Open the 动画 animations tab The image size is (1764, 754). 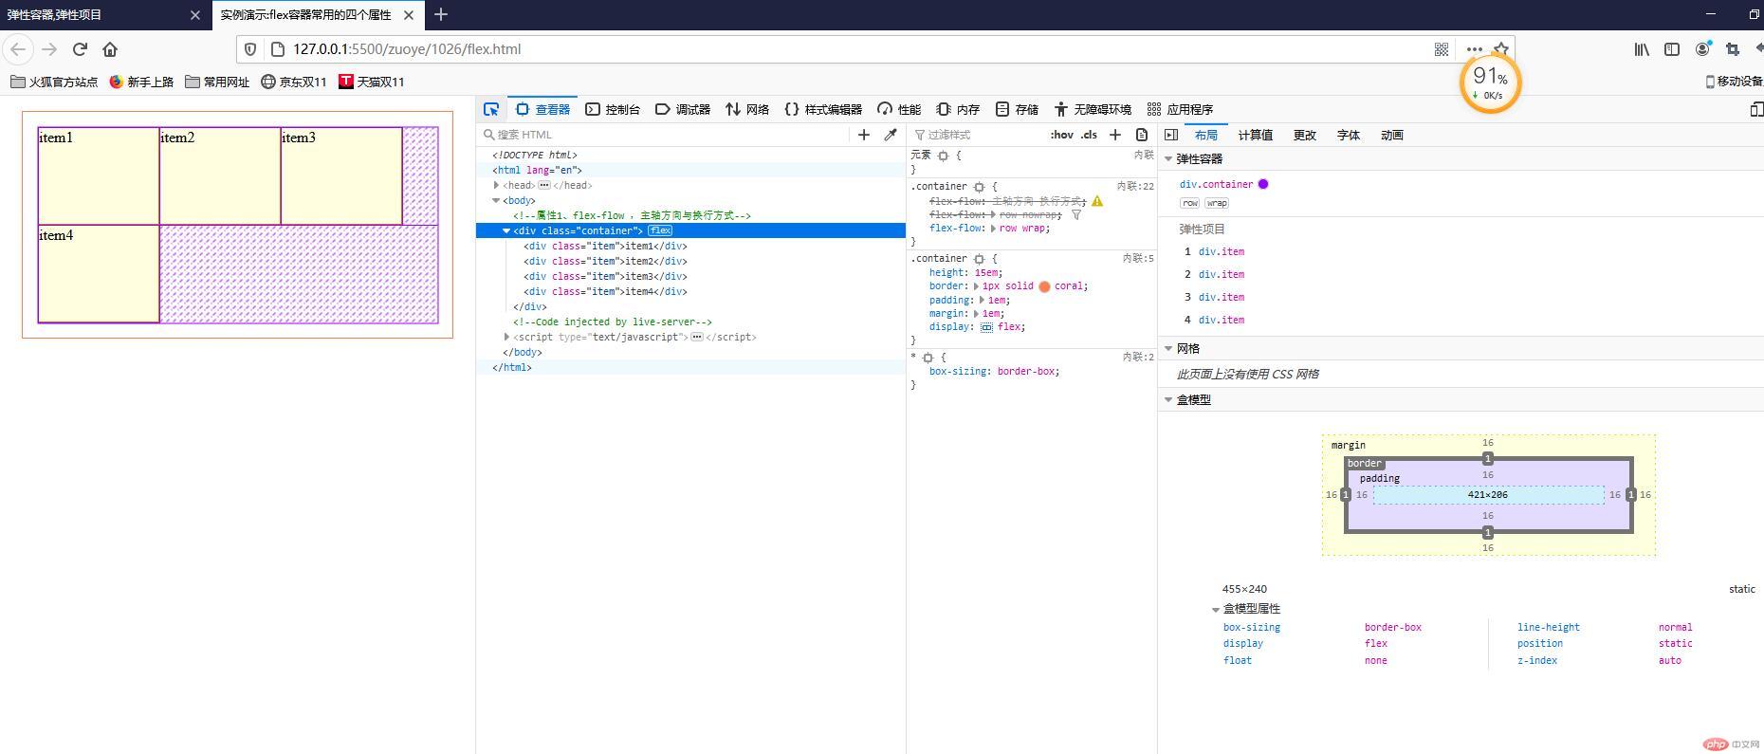[x=1392, y=135]
